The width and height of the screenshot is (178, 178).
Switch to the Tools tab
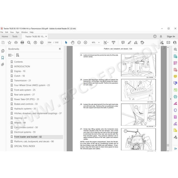pos(15,37)
